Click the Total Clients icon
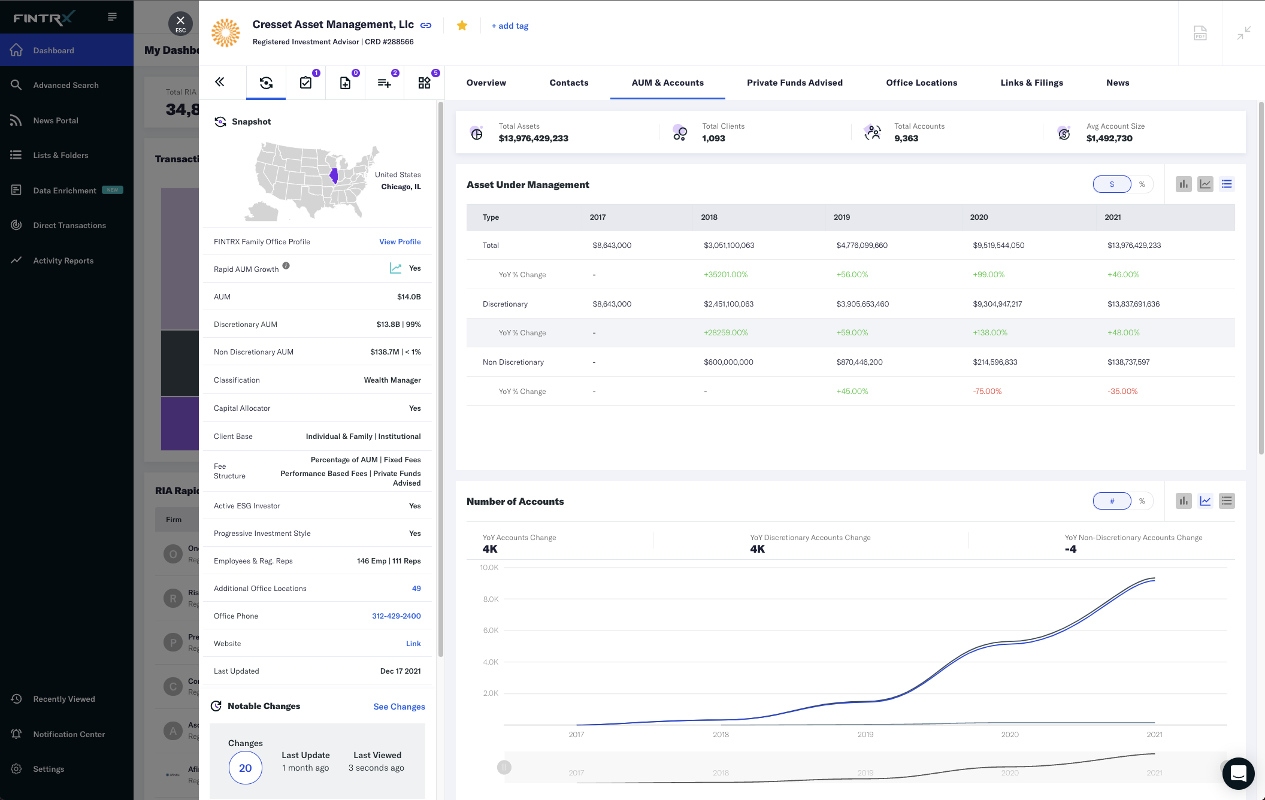 point(680,132)
